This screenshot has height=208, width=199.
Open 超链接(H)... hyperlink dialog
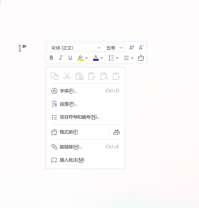pos(85,147)
